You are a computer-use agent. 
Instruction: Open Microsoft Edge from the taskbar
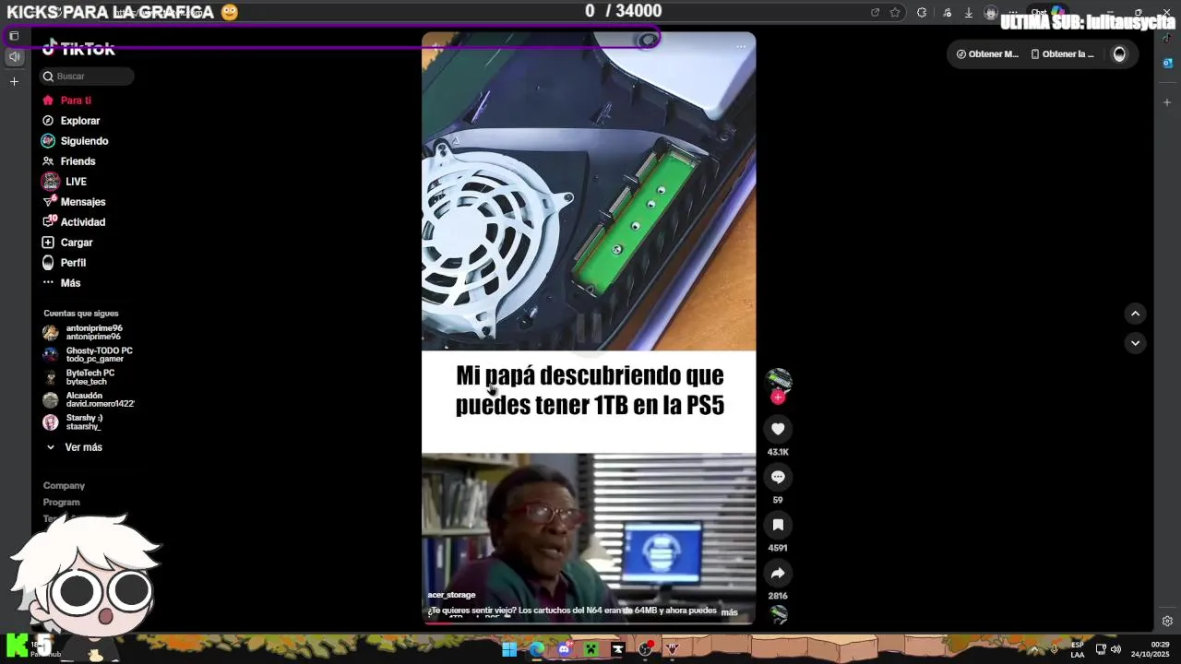537,649
